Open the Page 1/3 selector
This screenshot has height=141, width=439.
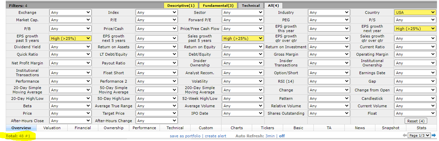pos(419,136)
